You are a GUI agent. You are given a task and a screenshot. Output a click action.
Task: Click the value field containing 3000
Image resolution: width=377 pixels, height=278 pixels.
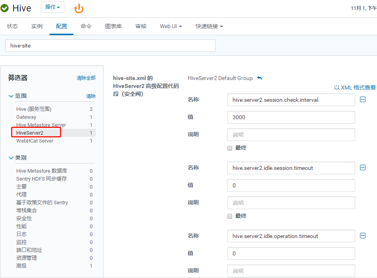[291, 117]
